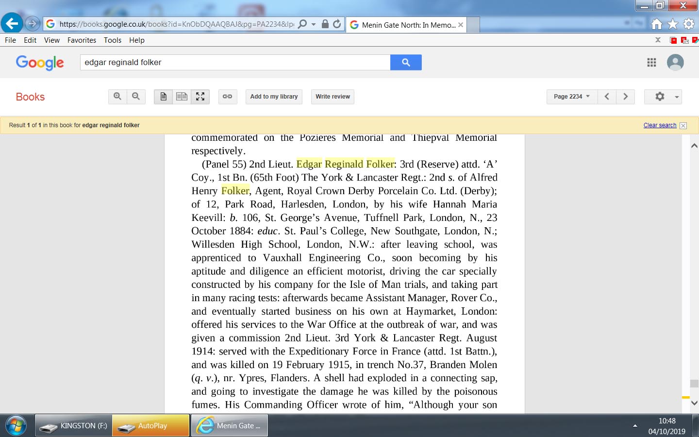Click the security padlock icon in address bar
Image resolution: width=699 pixels, height=437 pixels.
(325, 24)
